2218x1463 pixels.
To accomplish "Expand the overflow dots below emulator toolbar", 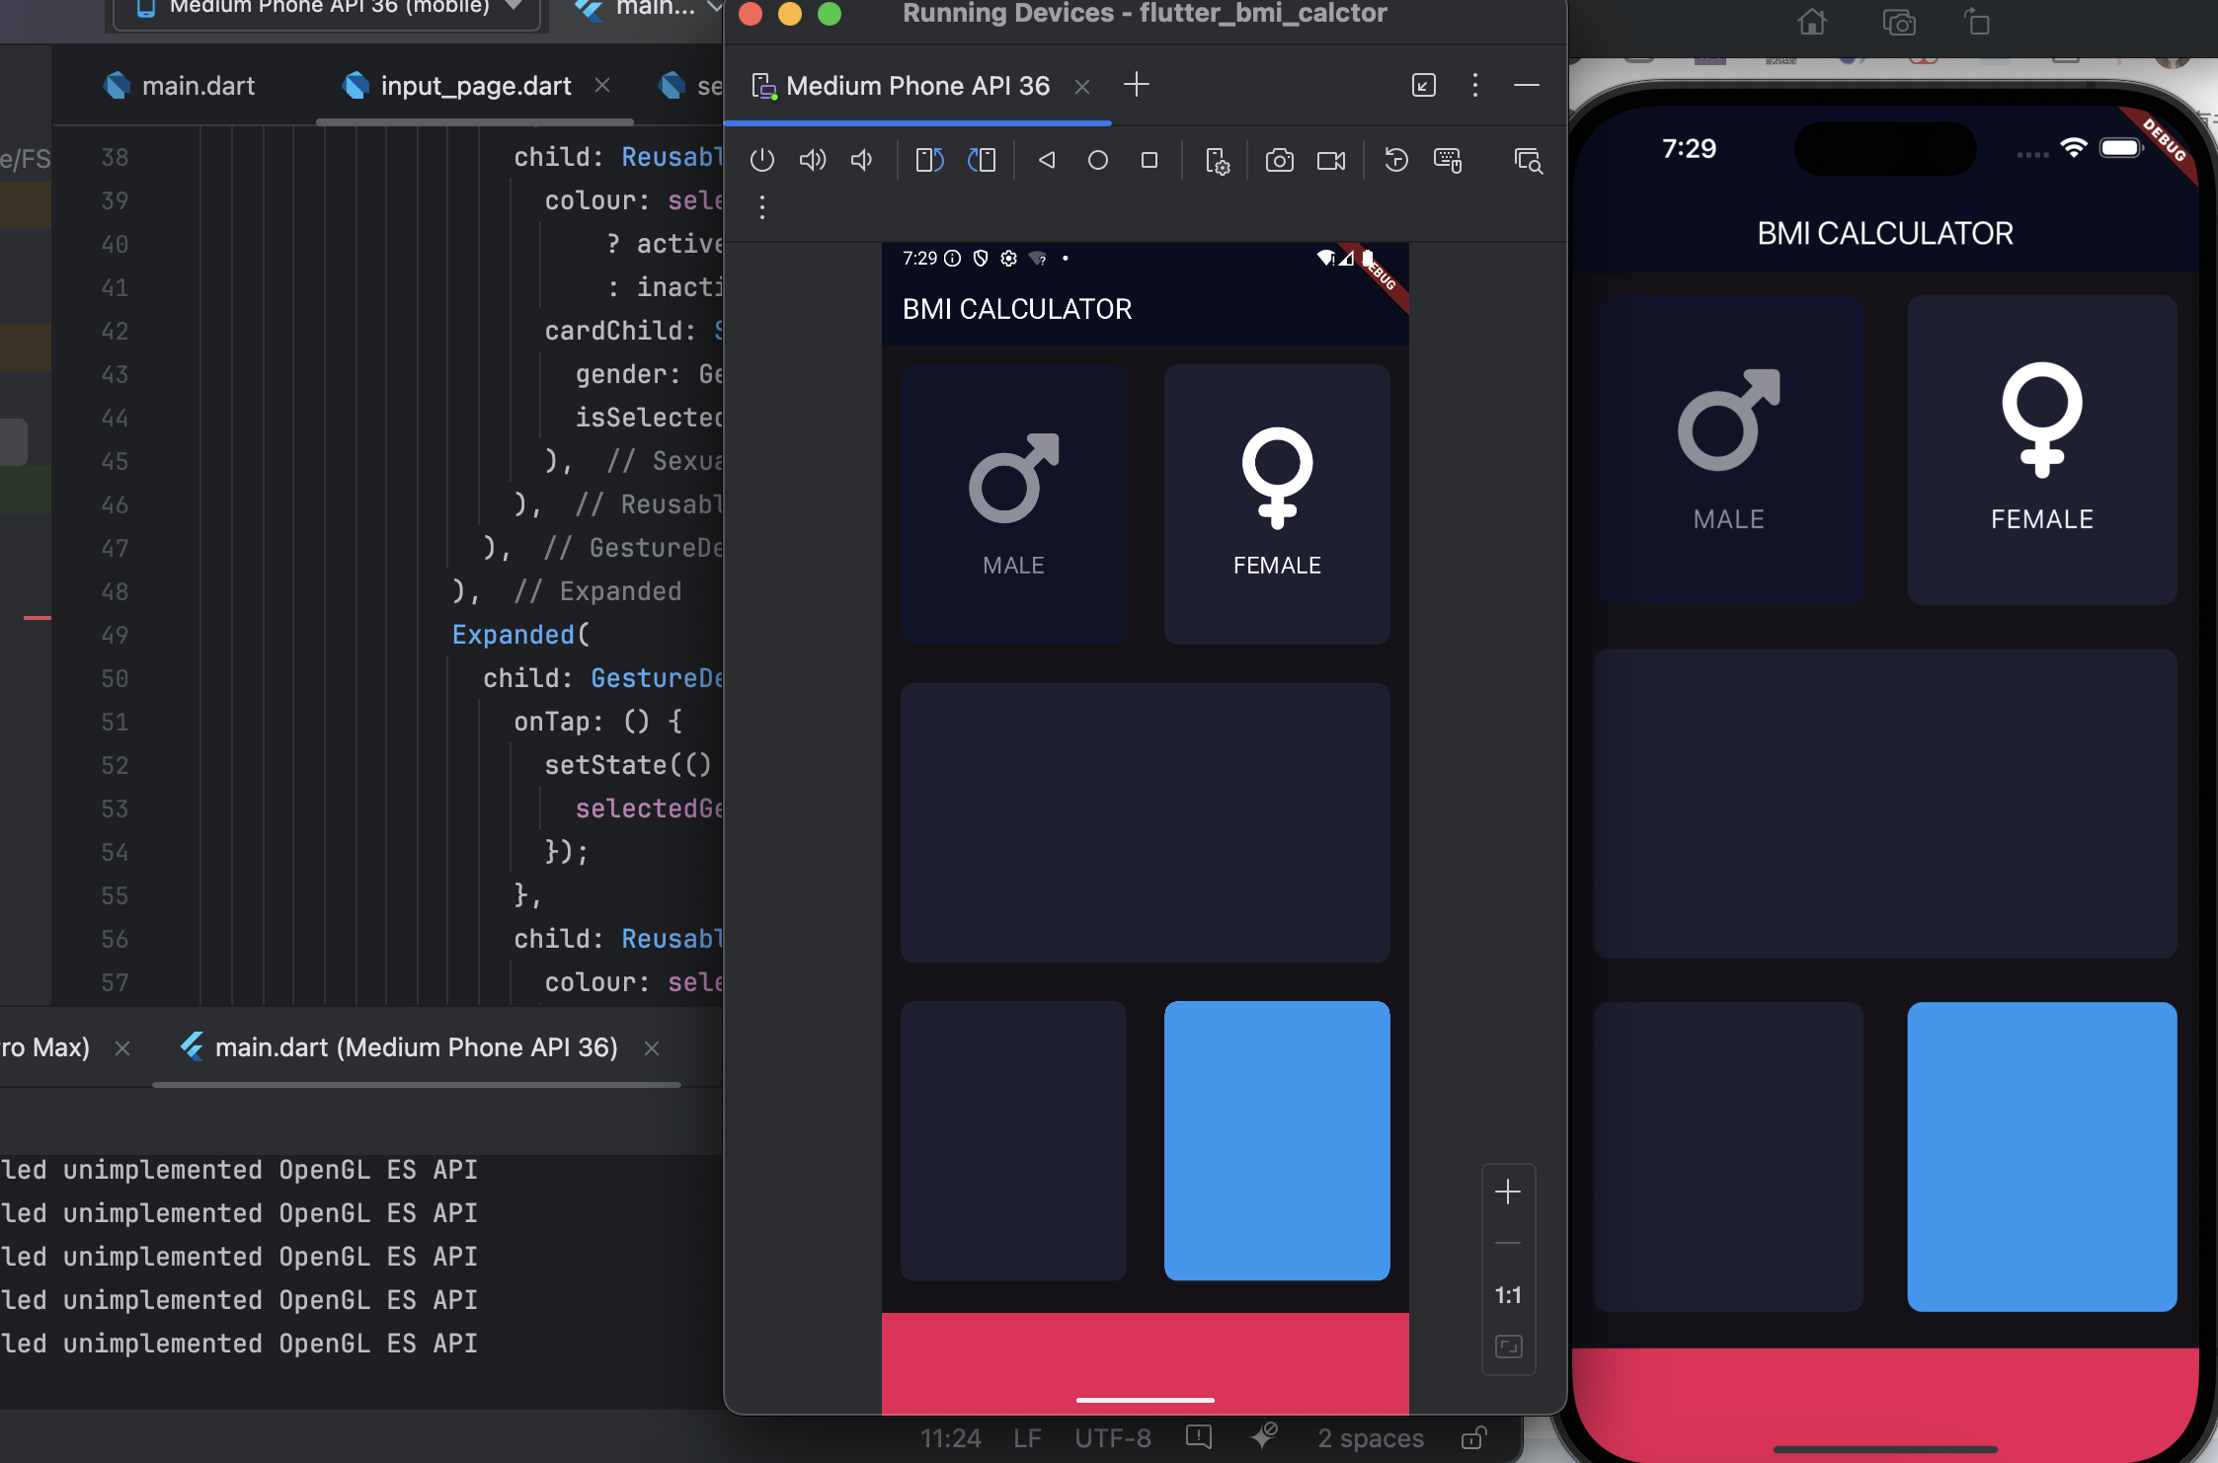I will (x=761, y=207).
